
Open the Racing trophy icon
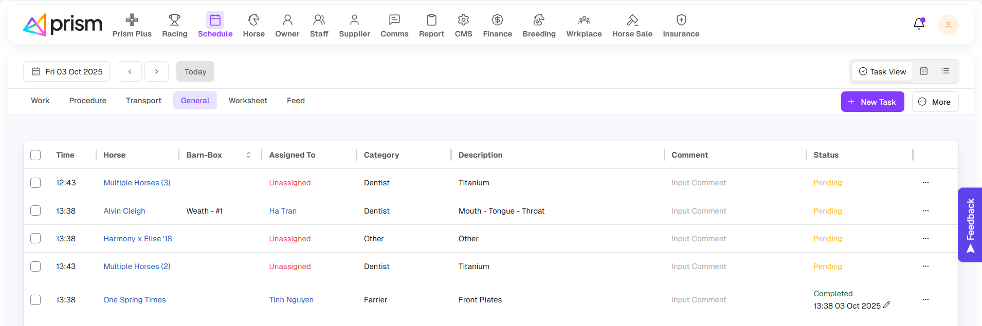pos(174,20)
